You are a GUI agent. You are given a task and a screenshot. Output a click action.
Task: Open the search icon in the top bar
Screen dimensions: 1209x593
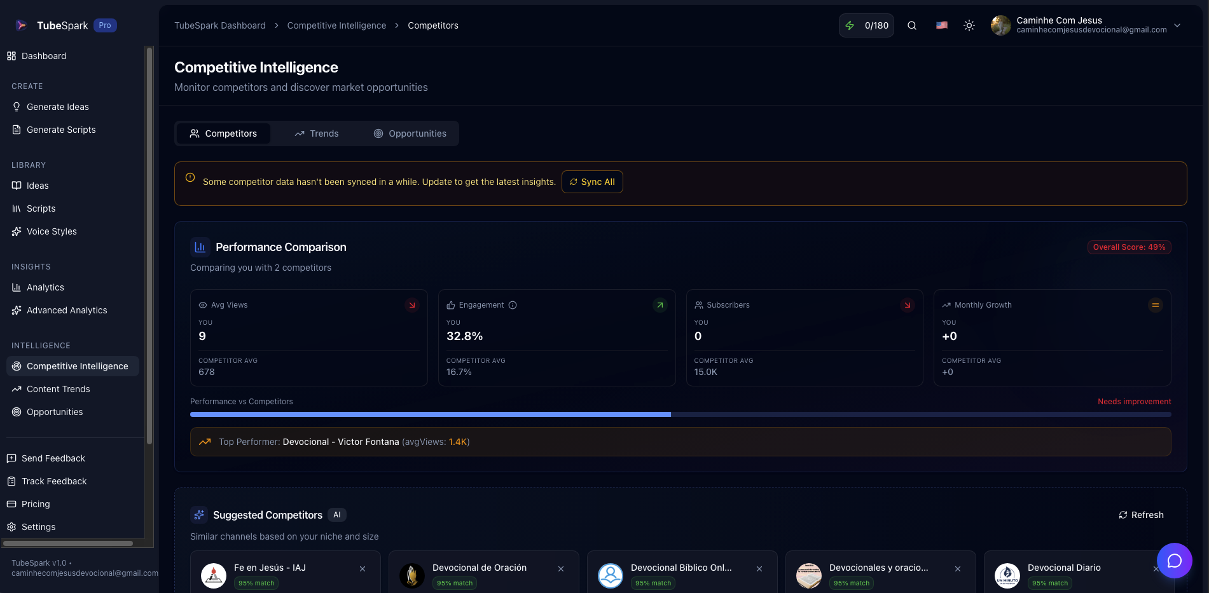(x=912, y=25)
